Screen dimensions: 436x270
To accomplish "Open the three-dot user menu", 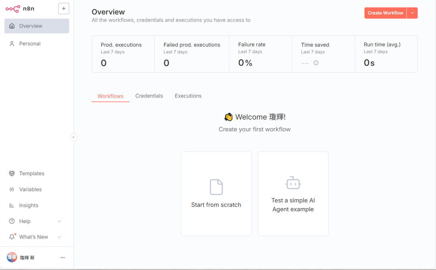I will click(x=63, y=258).
